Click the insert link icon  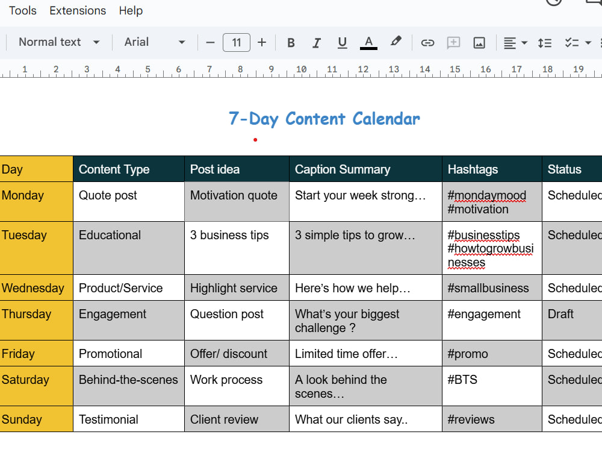[x=427, y=43]
